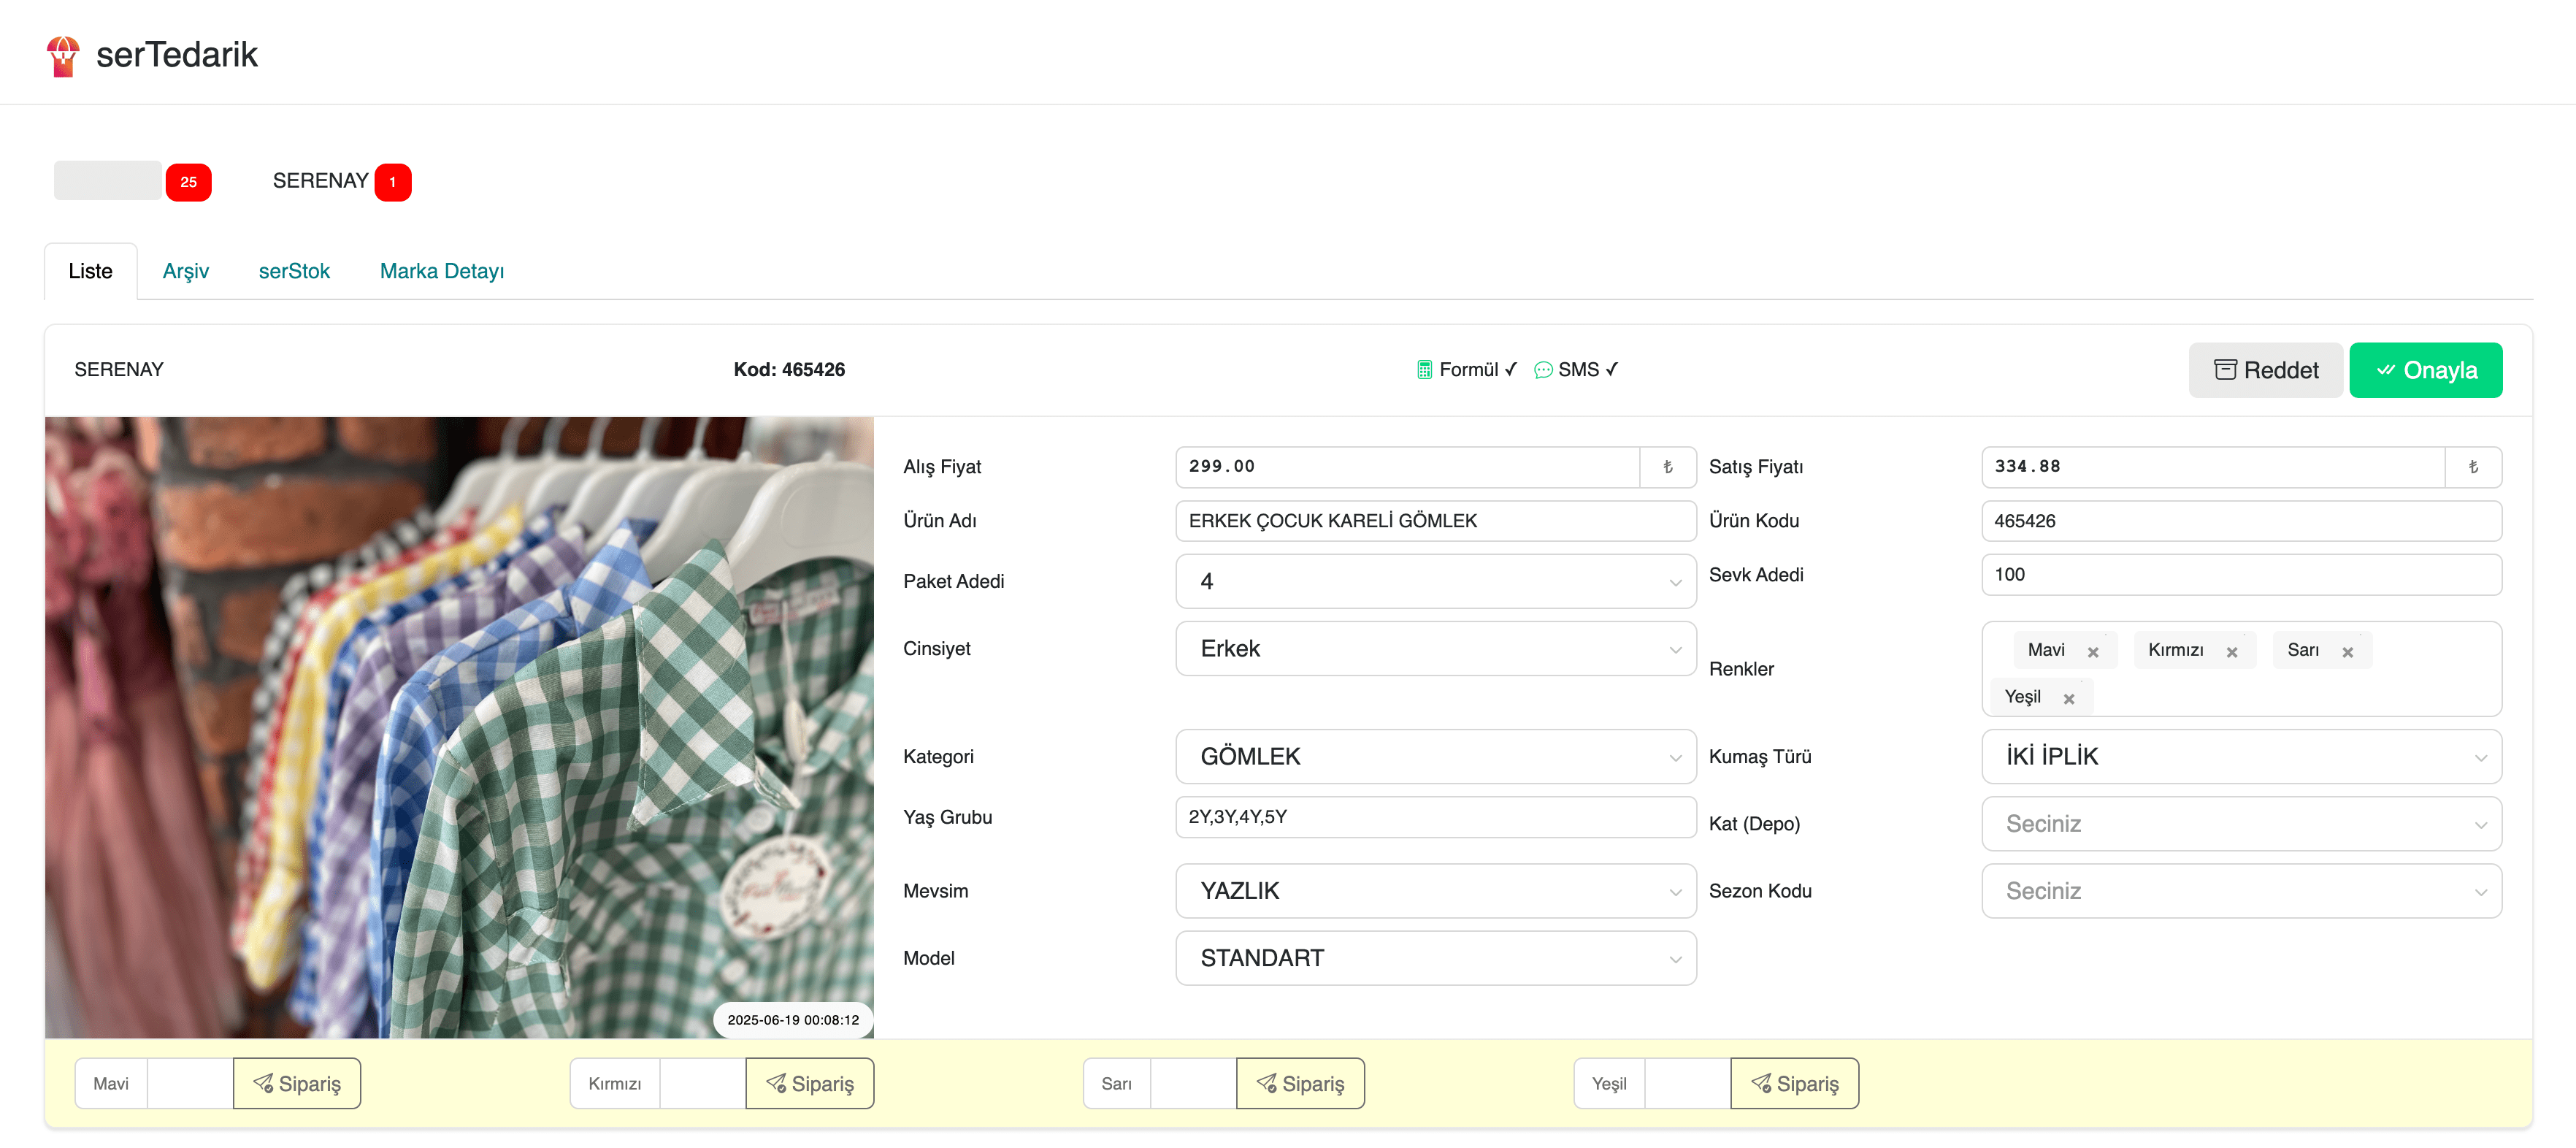
Task: Open the Marka Detayı tab
Action: [x=441, y=271]
